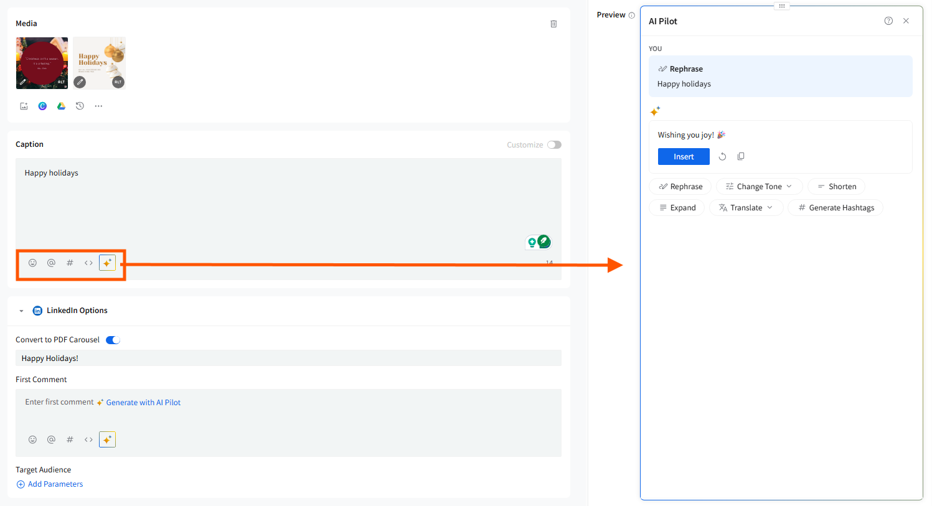Image resolution: width=932 pixels, height=506 pixels.
Task: Shorten the generated text
Action: pyautogui.click(x=836, y=187)
